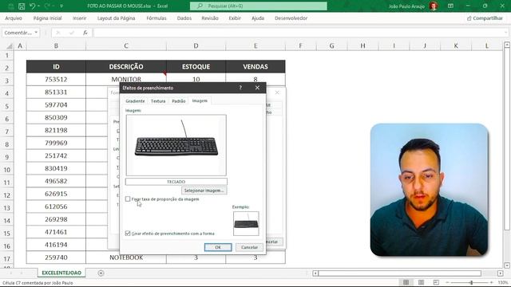This screenshot has width=511, height=287.
Task: Open the Revisão ribbon tab
Action: 210,18
